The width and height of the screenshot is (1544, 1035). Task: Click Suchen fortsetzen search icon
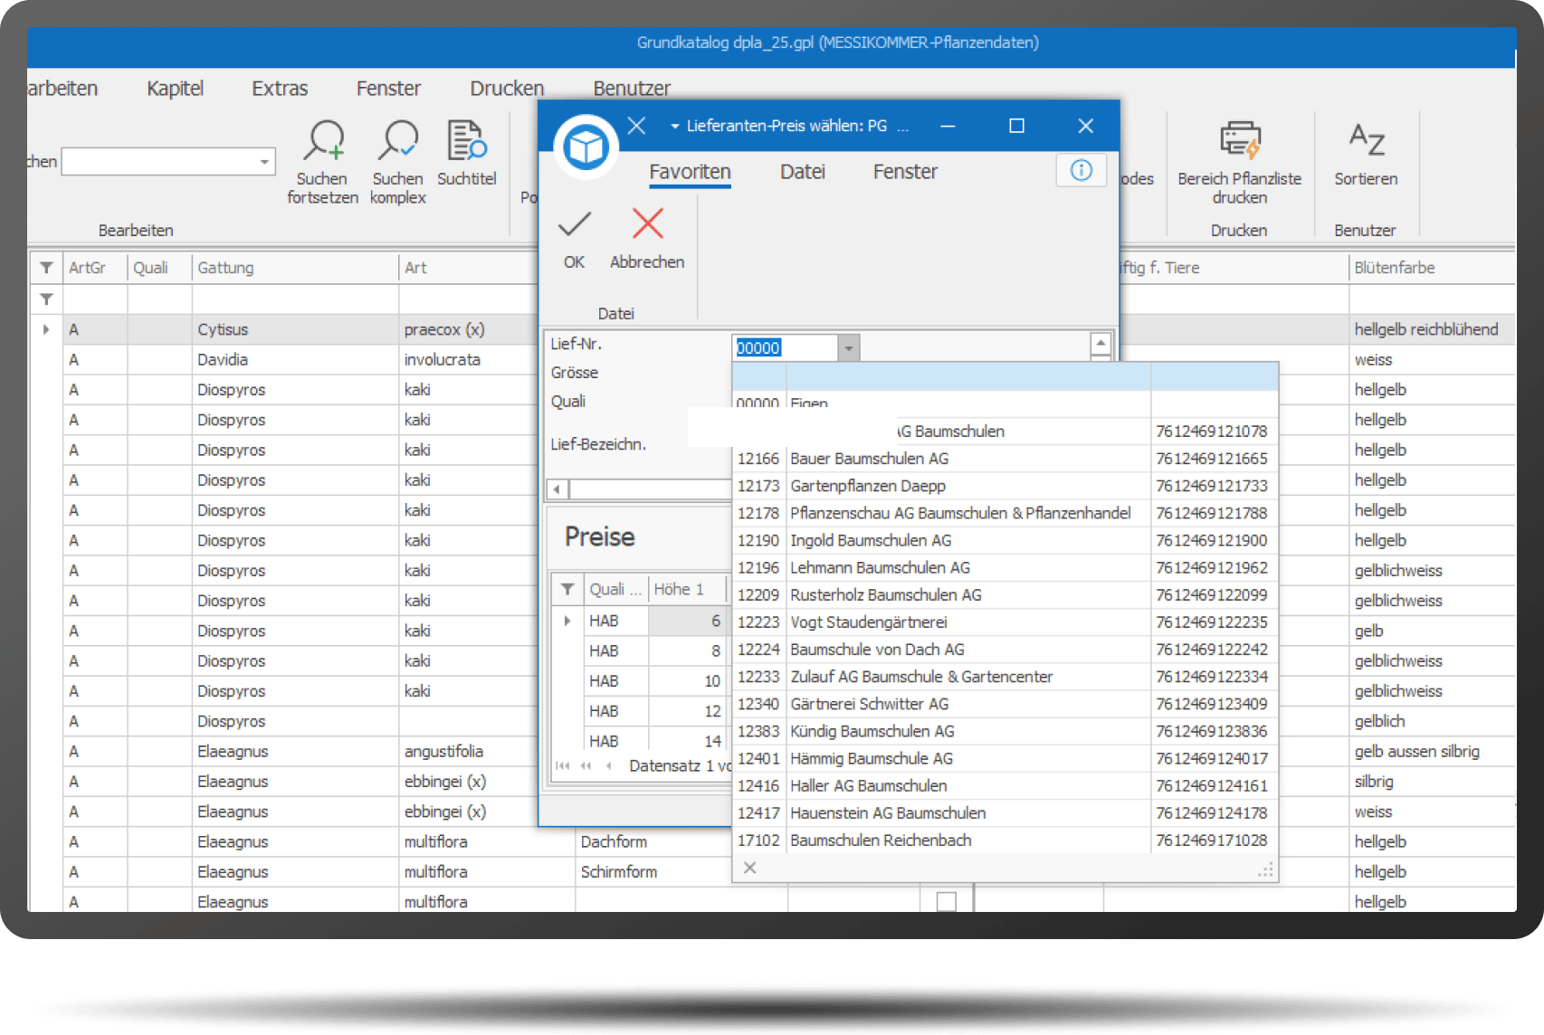coord(323,140)
